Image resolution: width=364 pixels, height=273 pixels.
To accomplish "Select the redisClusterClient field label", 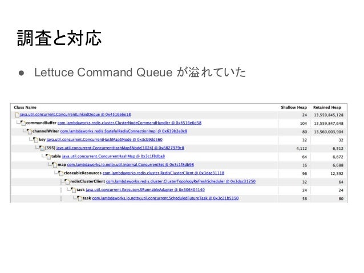I will click(87, 181).
